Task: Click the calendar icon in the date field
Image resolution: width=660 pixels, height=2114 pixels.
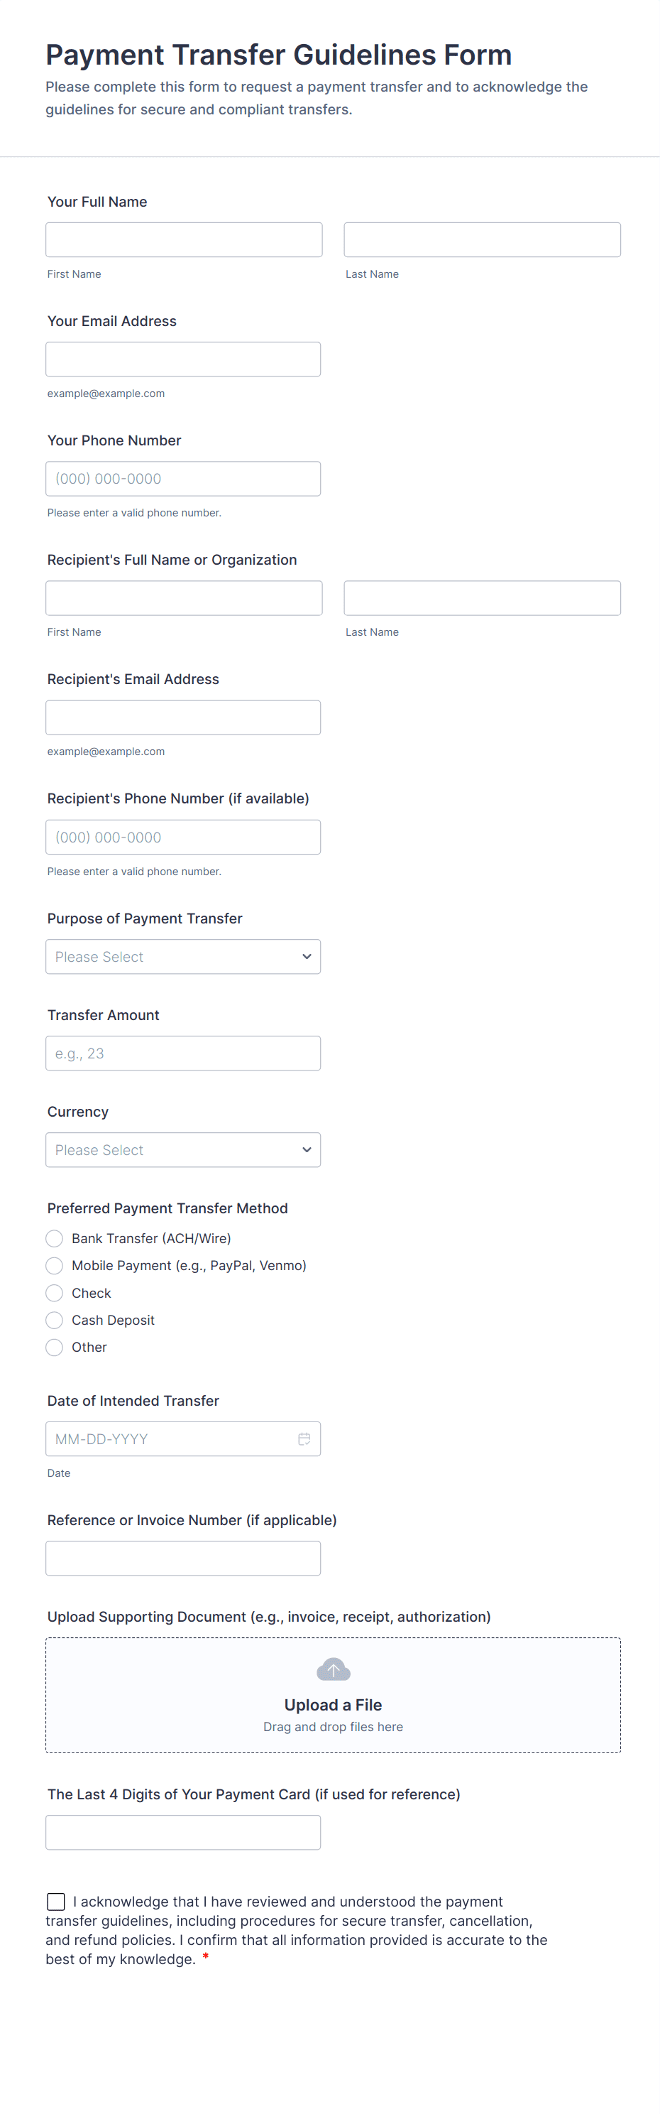Action: (304, 1438)
